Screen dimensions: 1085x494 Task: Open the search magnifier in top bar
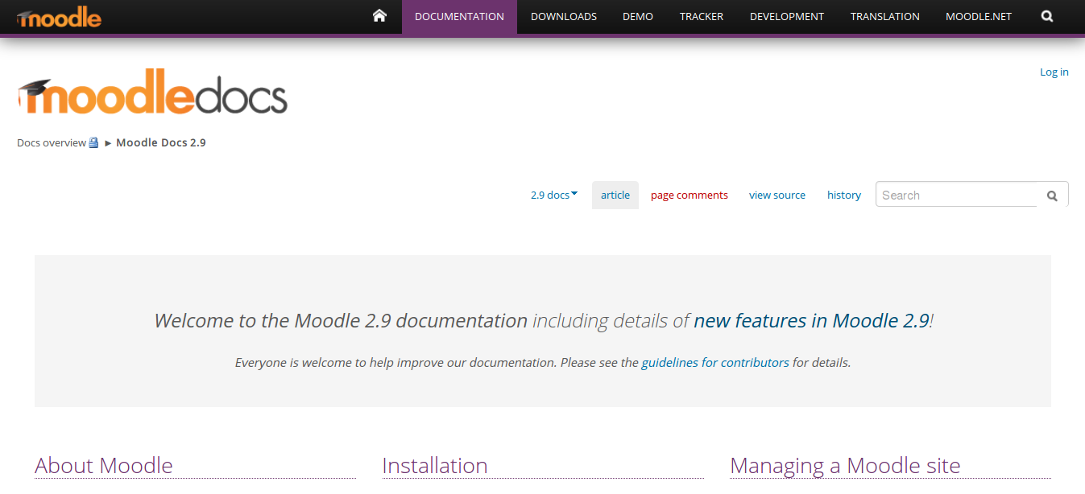(x=1046, y=16)
